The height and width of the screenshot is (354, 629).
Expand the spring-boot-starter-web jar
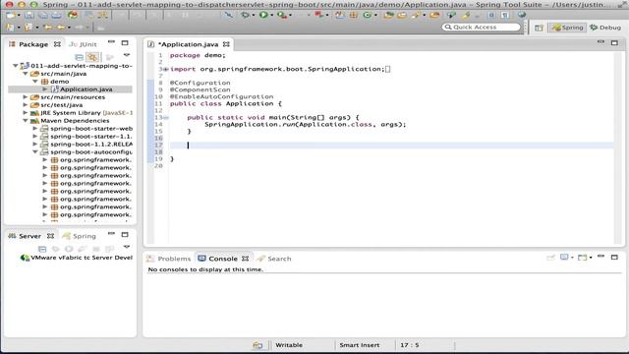click(x=35, y=129)
